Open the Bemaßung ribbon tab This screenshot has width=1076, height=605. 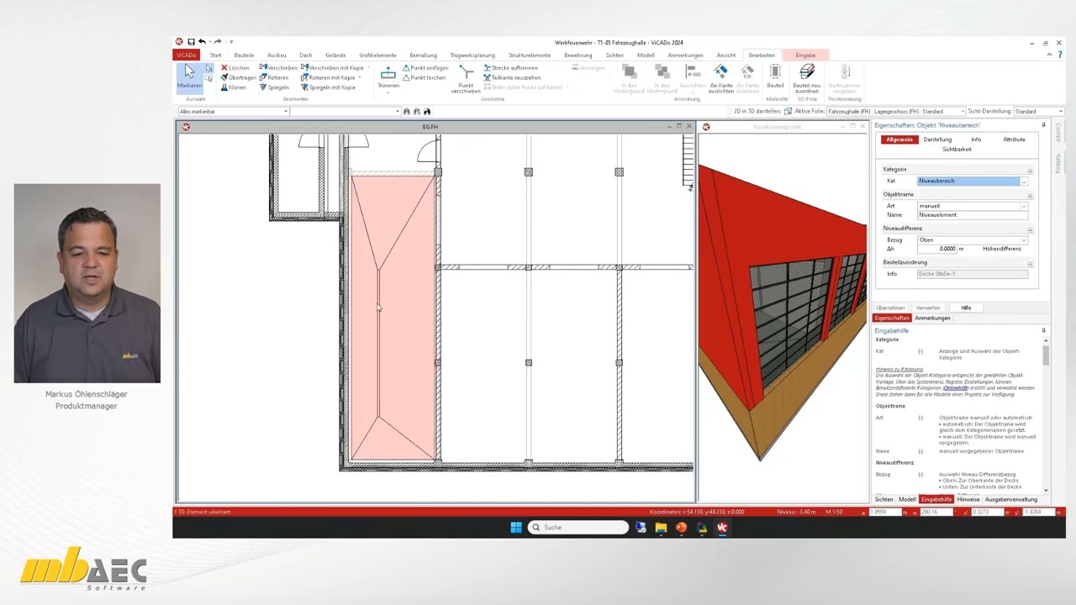[x=423, y=55]
